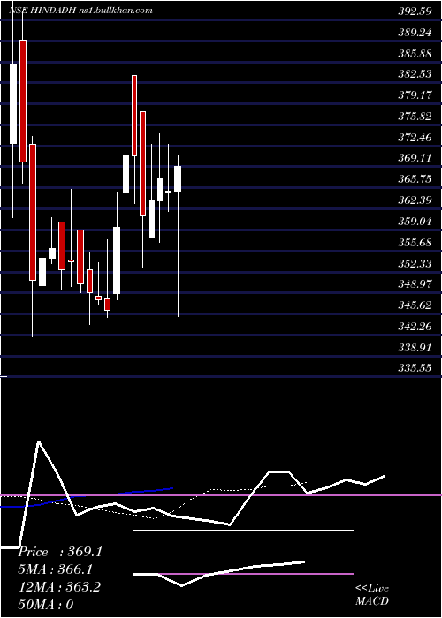442x618 pixels.
Task: Select the 342.26 price axis label
Action: pyautogui.click(x=415, y=327)
